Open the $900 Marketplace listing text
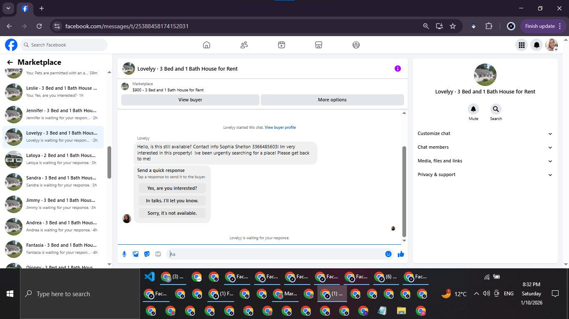 click(168, 90)
